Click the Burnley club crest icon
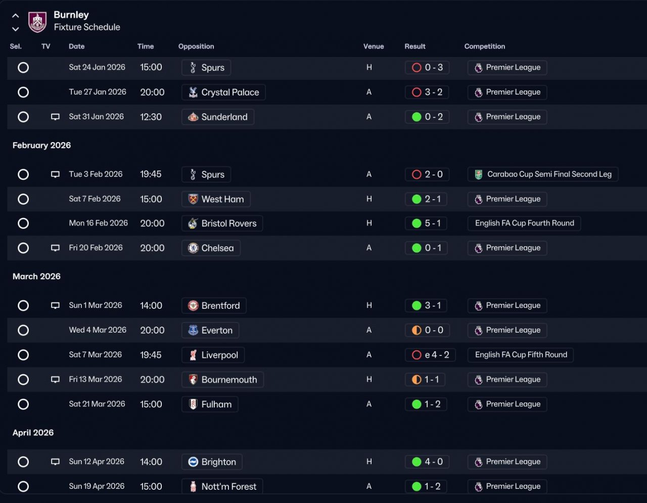Viewport: 647px width, 503px height. pyautogui.click(x=37, y=22)
